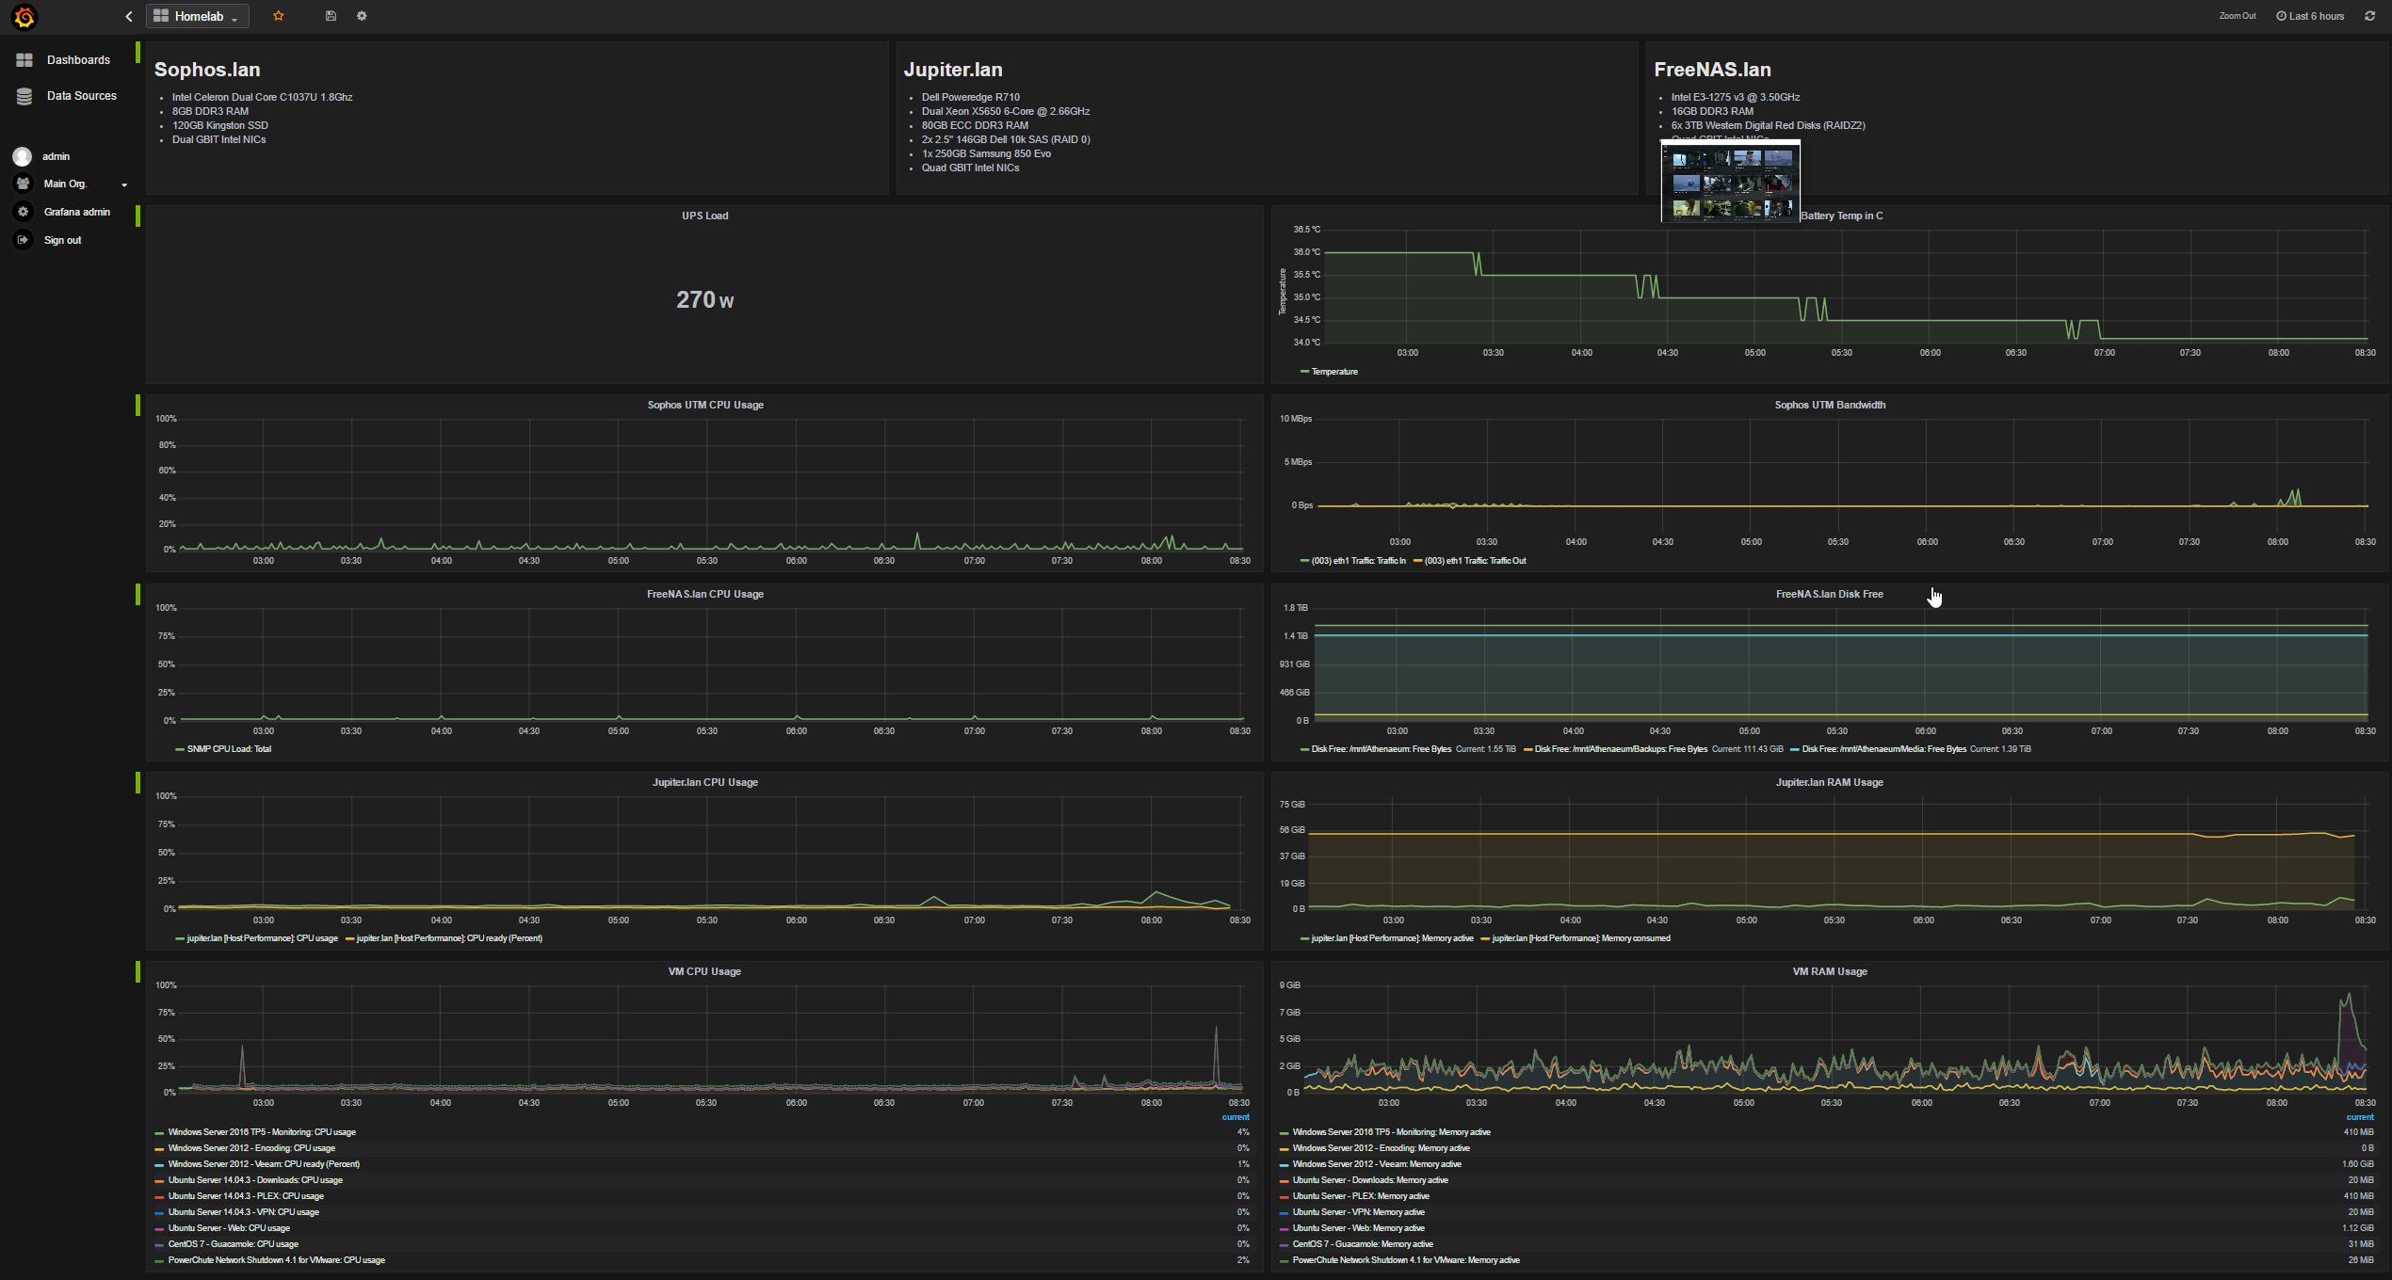This screenshot has height=1280, width=2392.
Task: Open Battery Temp in C panel title
Action: (x=1841, y=216)
